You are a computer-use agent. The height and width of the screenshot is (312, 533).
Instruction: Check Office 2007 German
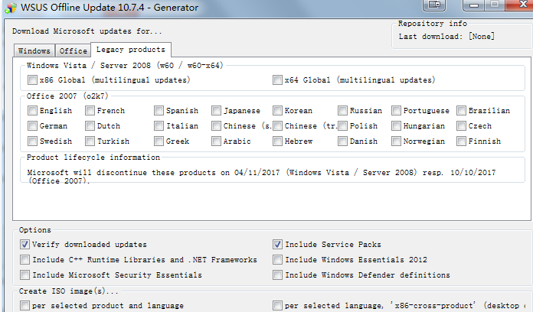pos(32,126)
